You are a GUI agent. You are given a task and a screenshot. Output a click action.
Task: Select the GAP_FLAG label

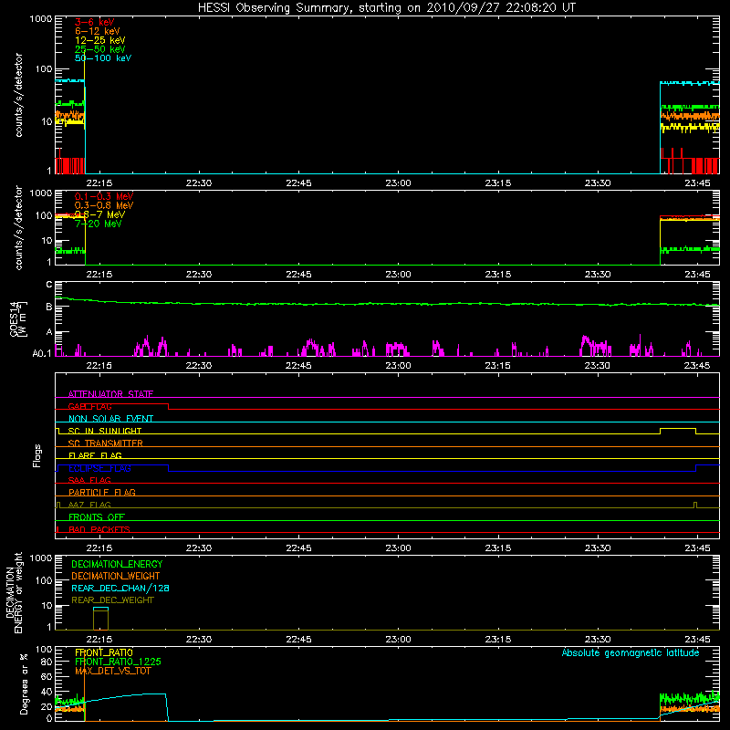coord(89,406)
